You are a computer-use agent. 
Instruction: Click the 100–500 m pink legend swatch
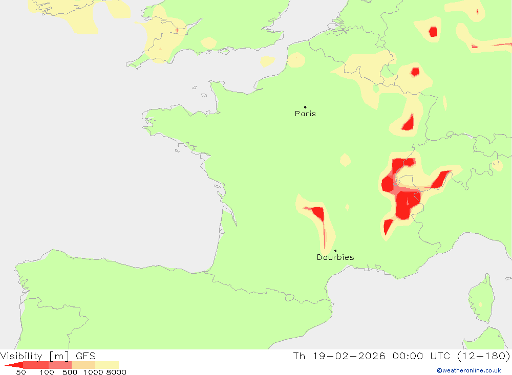pyautogui.click(x=60, y=365)
